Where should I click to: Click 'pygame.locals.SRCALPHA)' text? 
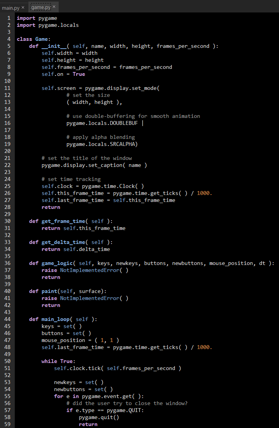pos(102,144)
